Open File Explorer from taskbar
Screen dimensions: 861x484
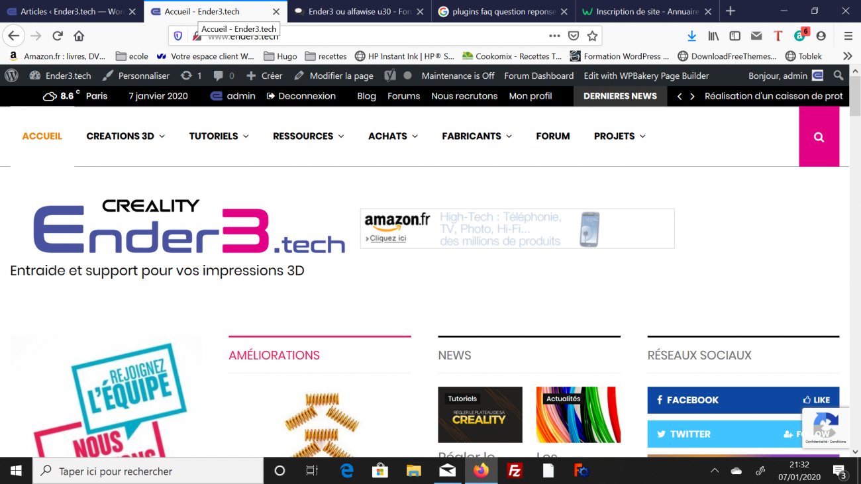[413, 471]
